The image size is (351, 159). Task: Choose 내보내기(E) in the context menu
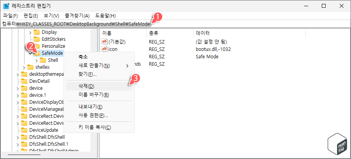click(x=99, y=107)
